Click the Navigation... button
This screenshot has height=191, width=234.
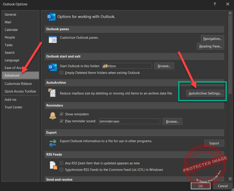(212, 39)
